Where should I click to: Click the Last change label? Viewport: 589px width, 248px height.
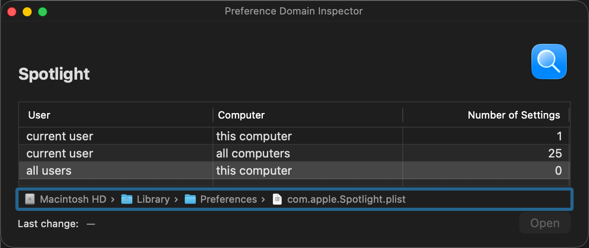(48, 224)
